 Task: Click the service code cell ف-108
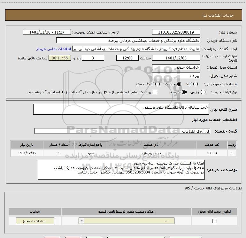click(211, 153)
